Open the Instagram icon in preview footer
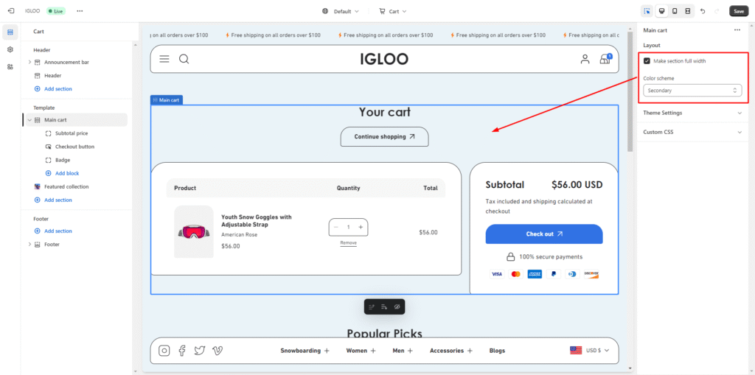 click(x=164, y=351)
